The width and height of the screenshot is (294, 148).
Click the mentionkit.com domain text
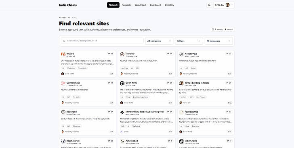132,114
